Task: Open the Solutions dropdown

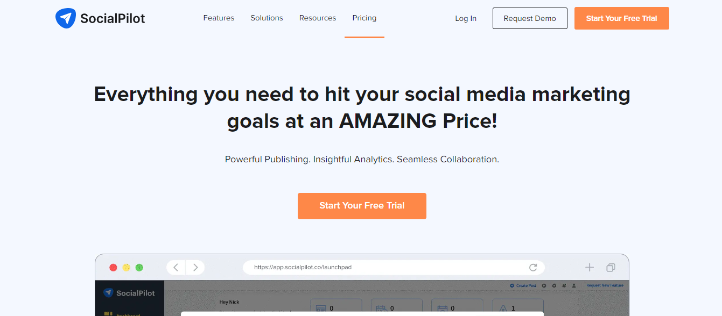Action: pos(267,18)
